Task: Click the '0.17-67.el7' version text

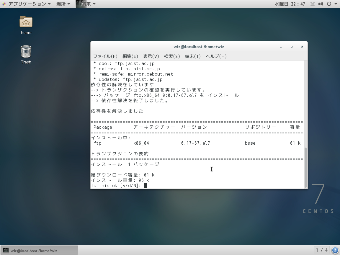Action: coord(195,143)
